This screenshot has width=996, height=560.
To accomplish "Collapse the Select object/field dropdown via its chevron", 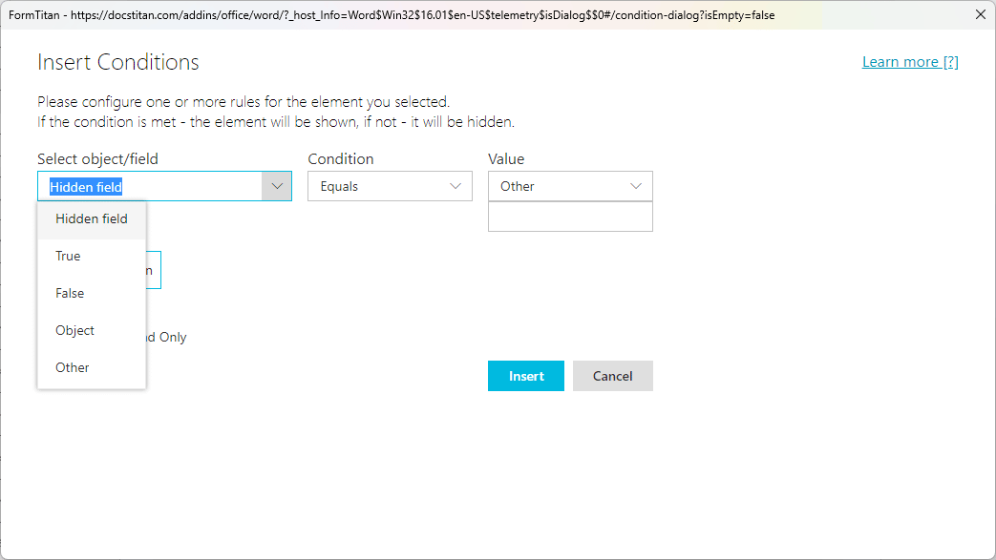I will coord(276,186).
